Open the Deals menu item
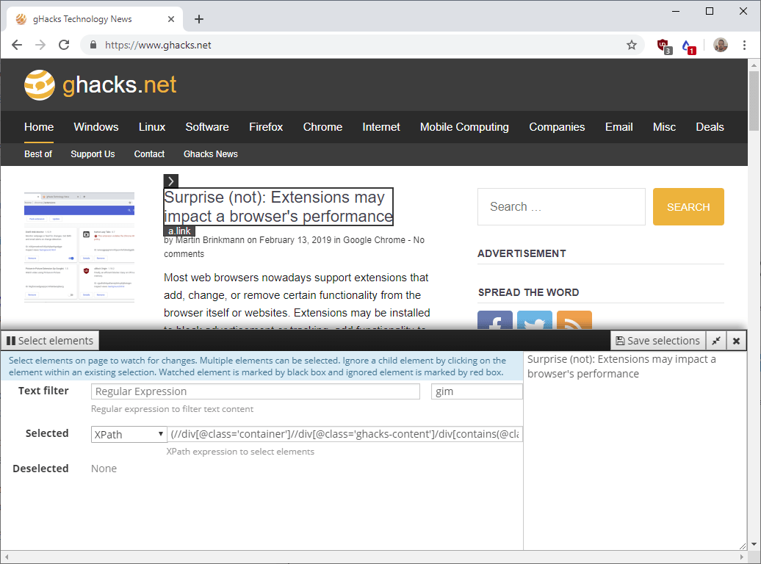This screenshot has height=564, width=761. point(710,127)
